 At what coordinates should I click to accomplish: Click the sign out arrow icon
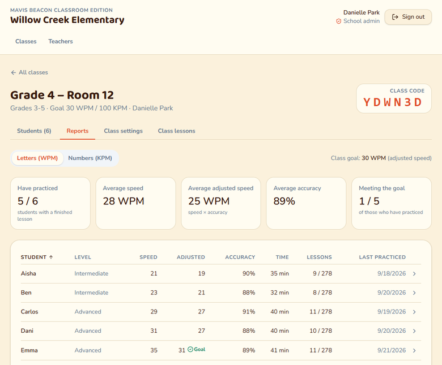pos(395,17)
